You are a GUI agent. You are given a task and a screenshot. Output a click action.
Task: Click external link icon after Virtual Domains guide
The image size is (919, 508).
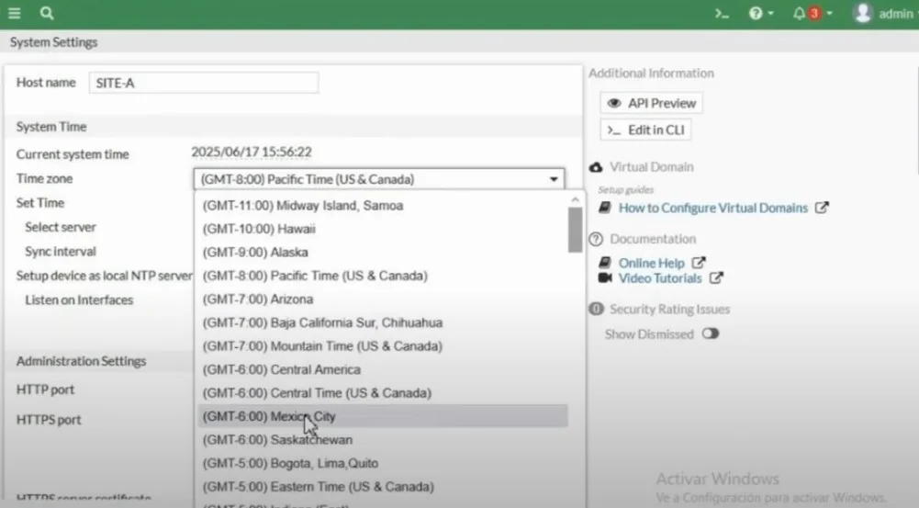(x=822, y=208)
